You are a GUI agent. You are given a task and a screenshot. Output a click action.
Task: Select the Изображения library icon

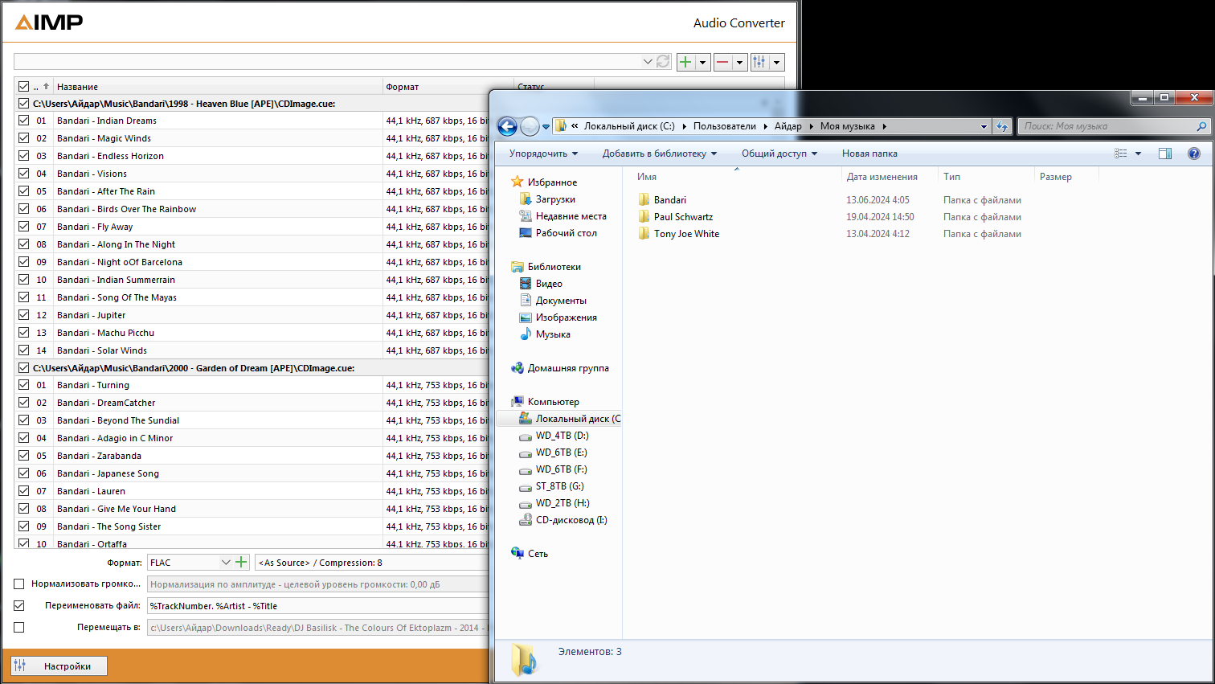[526, 317]
